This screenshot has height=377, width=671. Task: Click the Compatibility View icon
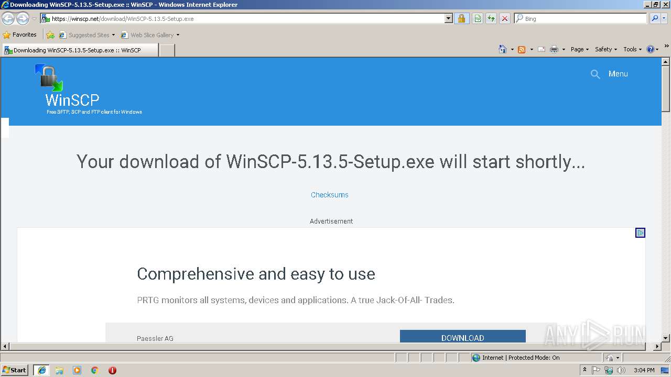(478, 18)
